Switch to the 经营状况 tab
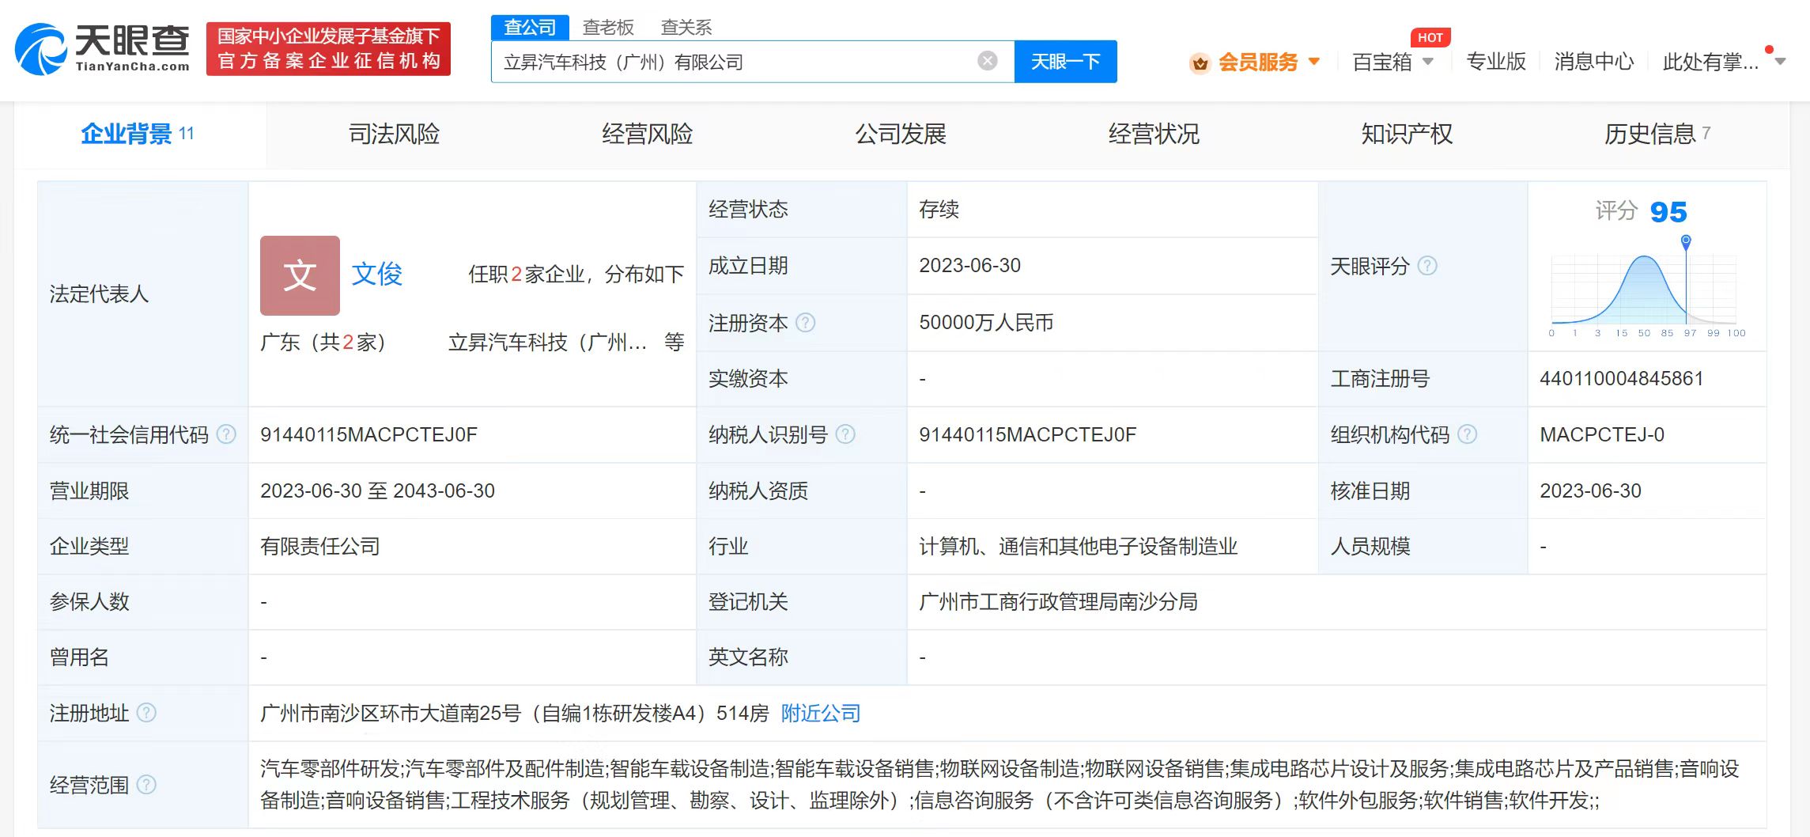1810x837 pixels. (1154, 134)
